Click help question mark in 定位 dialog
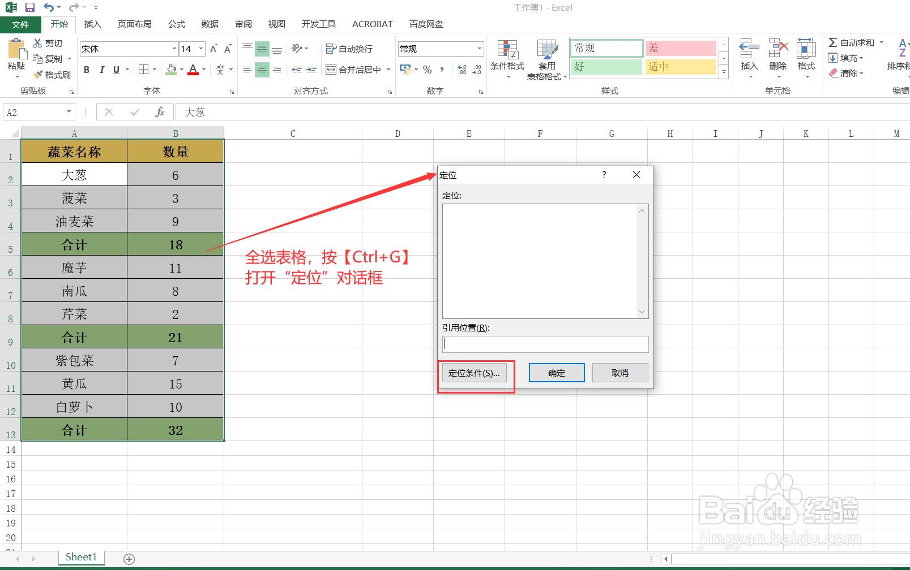Image resolution: width=910 pixels, height=570 pixels. click(604, 175)
